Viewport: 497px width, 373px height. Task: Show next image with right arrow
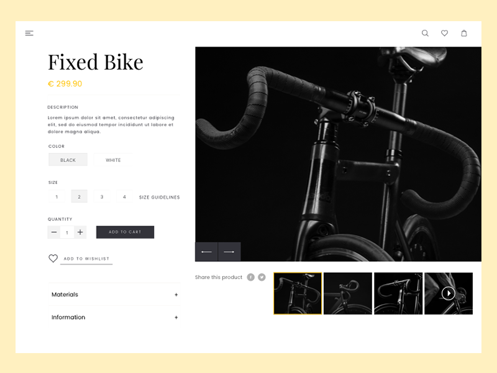point(229,252)
